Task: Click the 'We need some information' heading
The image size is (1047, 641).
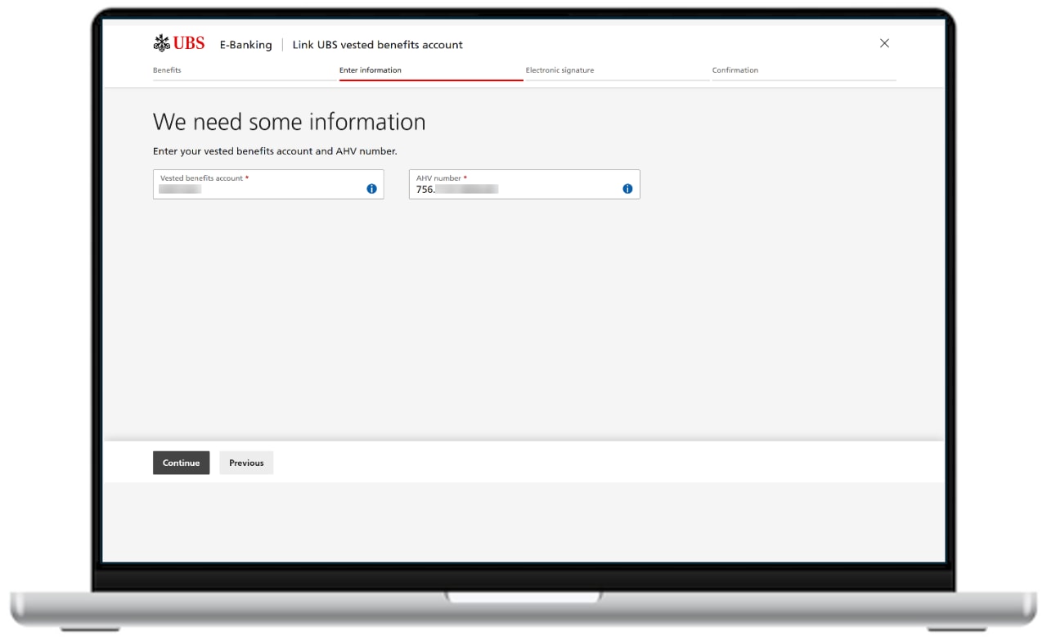Action: [289, 122]
